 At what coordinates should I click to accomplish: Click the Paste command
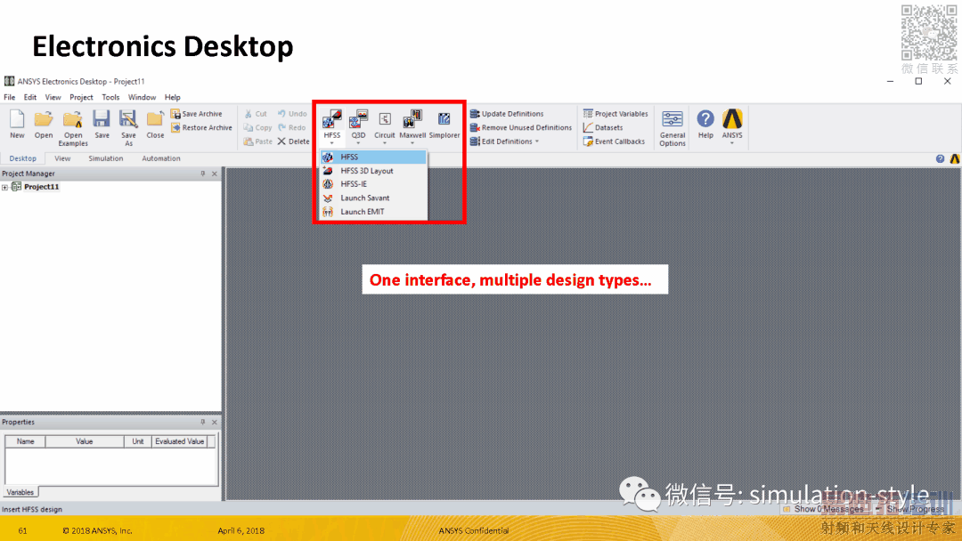click(x=257, y=141)
